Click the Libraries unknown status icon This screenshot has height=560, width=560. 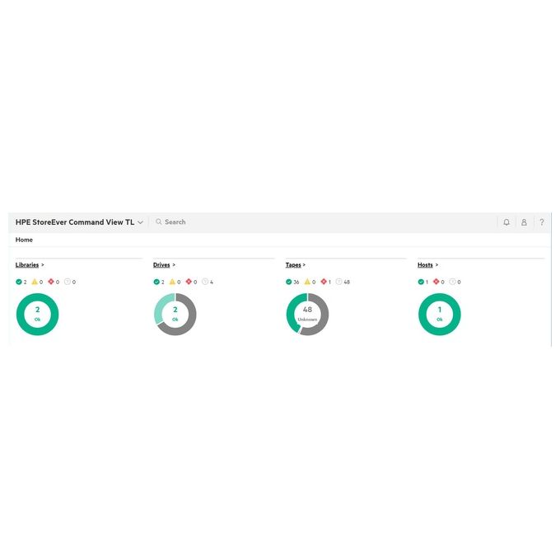coord(68,282)
